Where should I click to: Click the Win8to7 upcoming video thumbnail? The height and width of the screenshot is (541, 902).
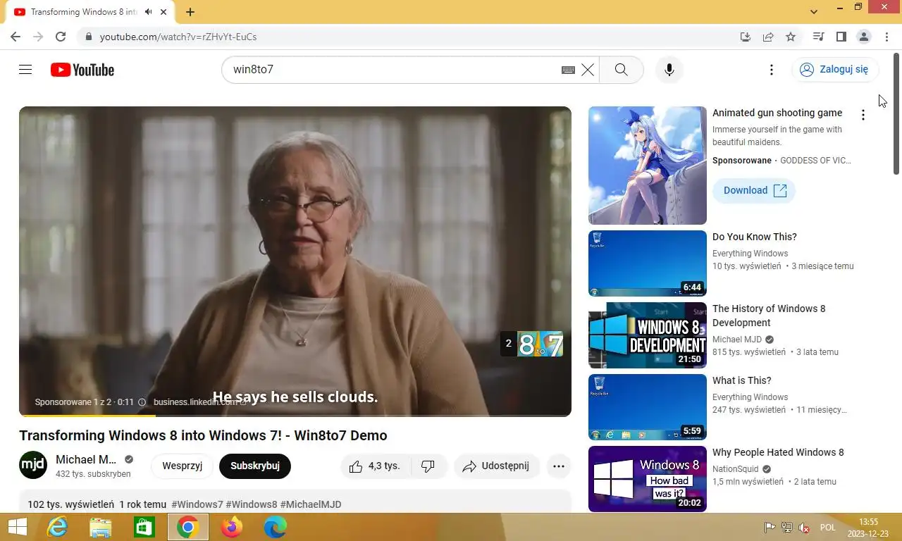click(540, 344)
